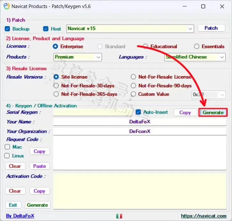The image size is (232, 221).
Task: Clear the Request Code
Action: point(15,166)
